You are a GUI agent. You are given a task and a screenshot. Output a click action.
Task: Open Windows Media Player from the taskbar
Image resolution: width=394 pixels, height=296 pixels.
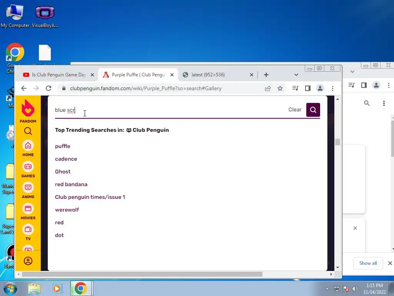pos(57,288)
